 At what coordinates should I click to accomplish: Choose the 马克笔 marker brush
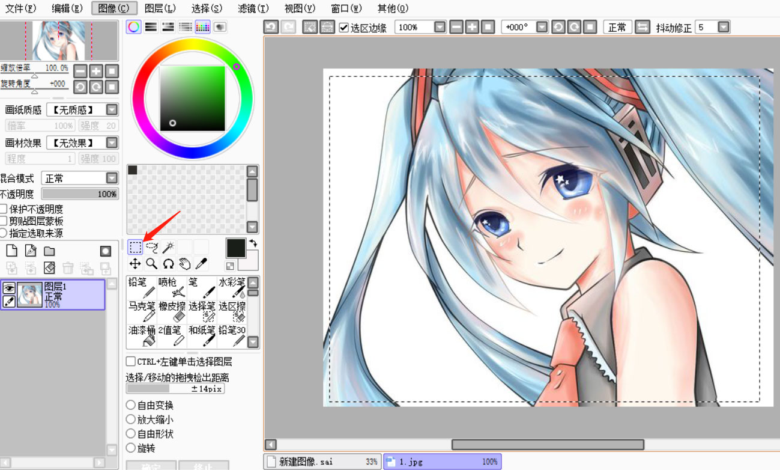142,313
